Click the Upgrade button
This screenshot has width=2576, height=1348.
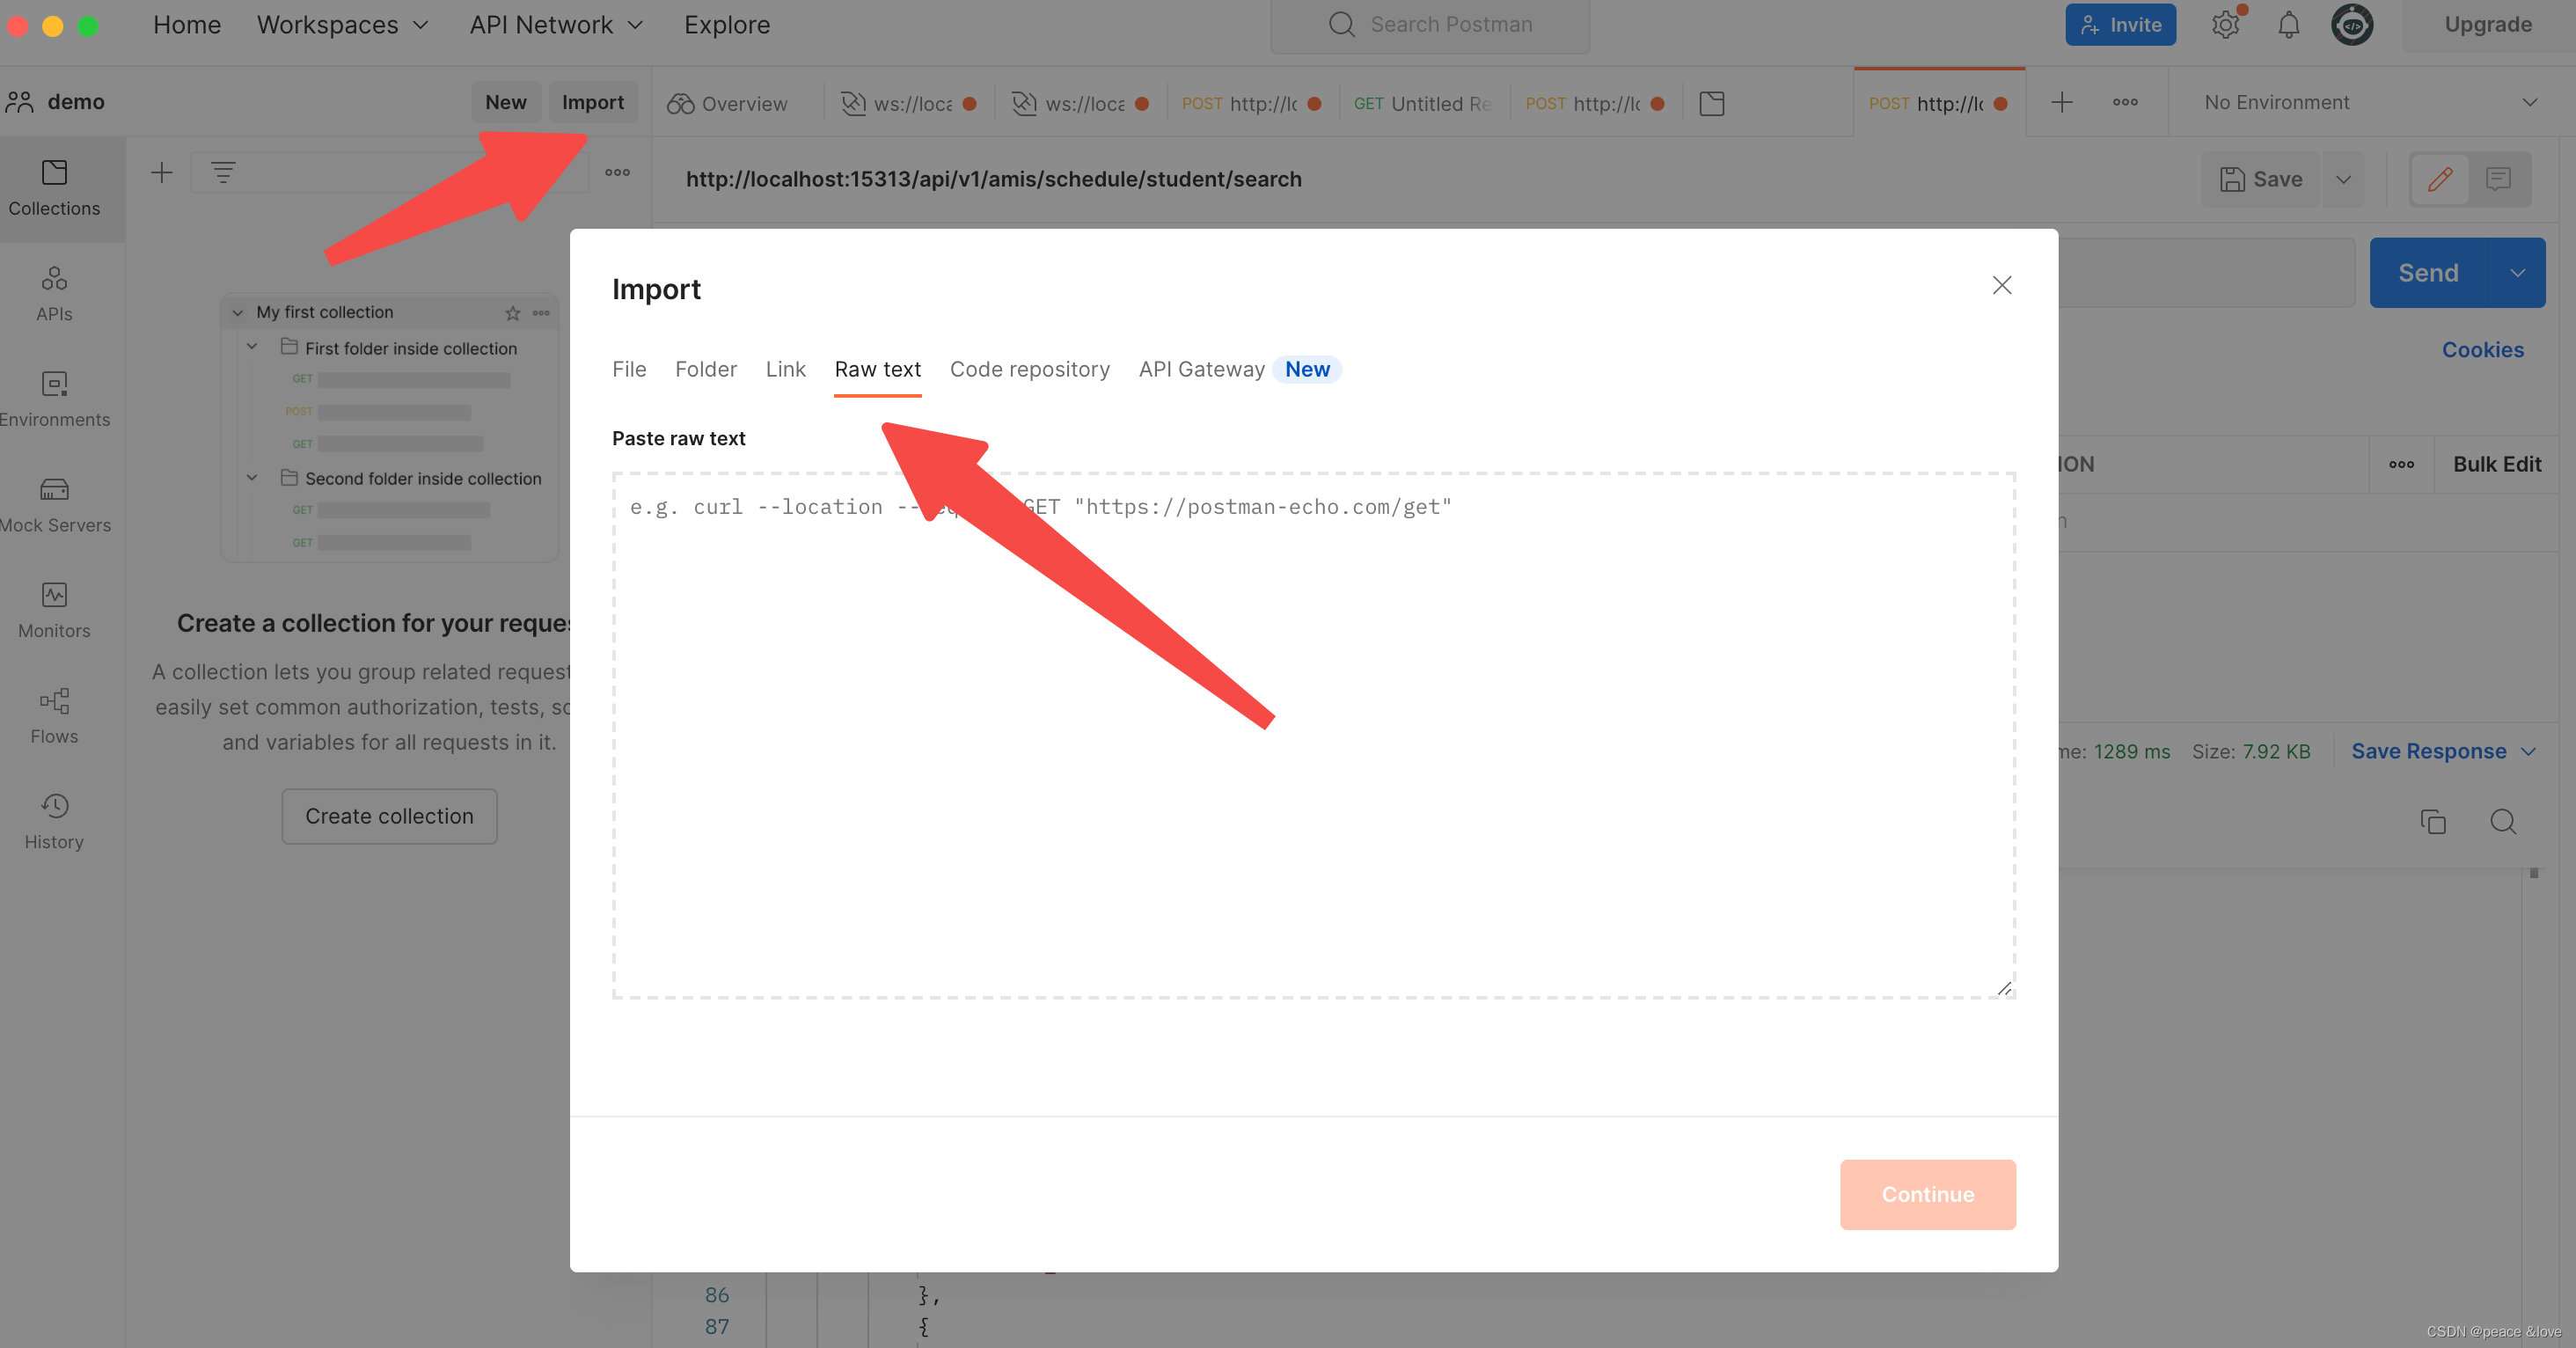2487,24
